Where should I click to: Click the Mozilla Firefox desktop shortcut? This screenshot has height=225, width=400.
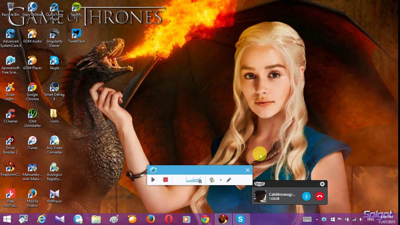[x=32, y=198]
